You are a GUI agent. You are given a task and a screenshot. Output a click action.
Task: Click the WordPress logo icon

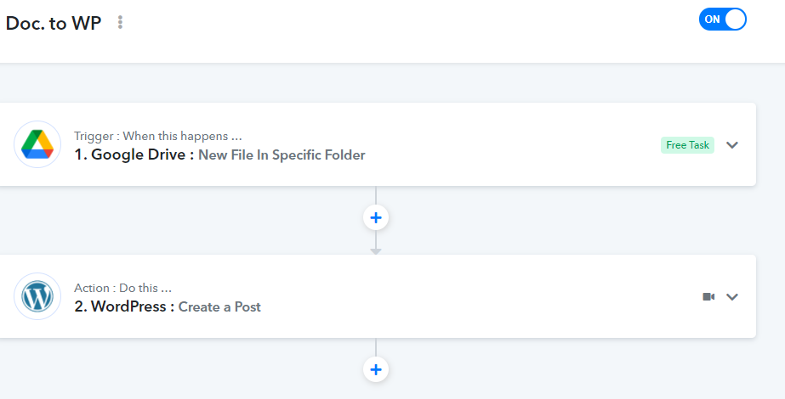point(37,296)
